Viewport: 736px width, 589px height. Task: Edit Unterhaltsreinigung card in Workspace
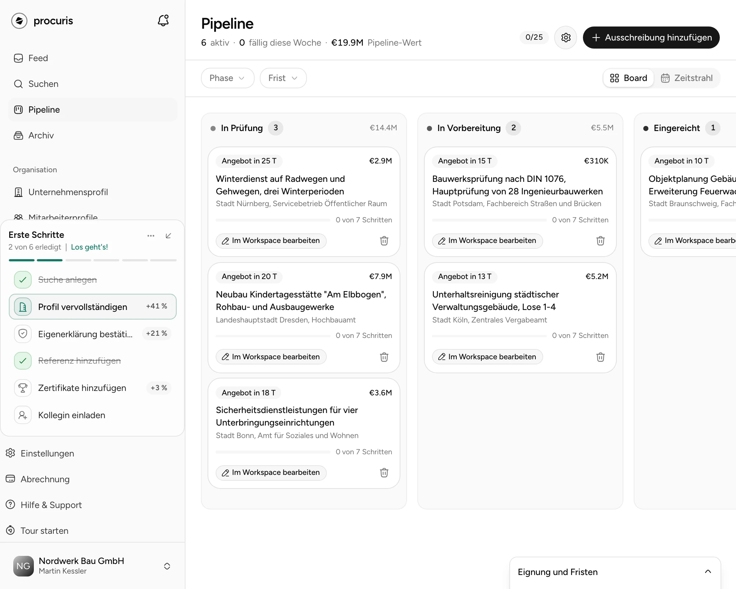tap(487, 357)
